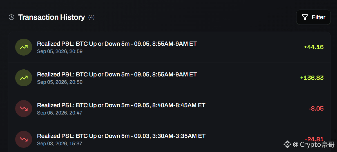Click the Sep 03, 2026, 15:37 timestamp
Screen dimensions: 337x152
pos(59,143)
